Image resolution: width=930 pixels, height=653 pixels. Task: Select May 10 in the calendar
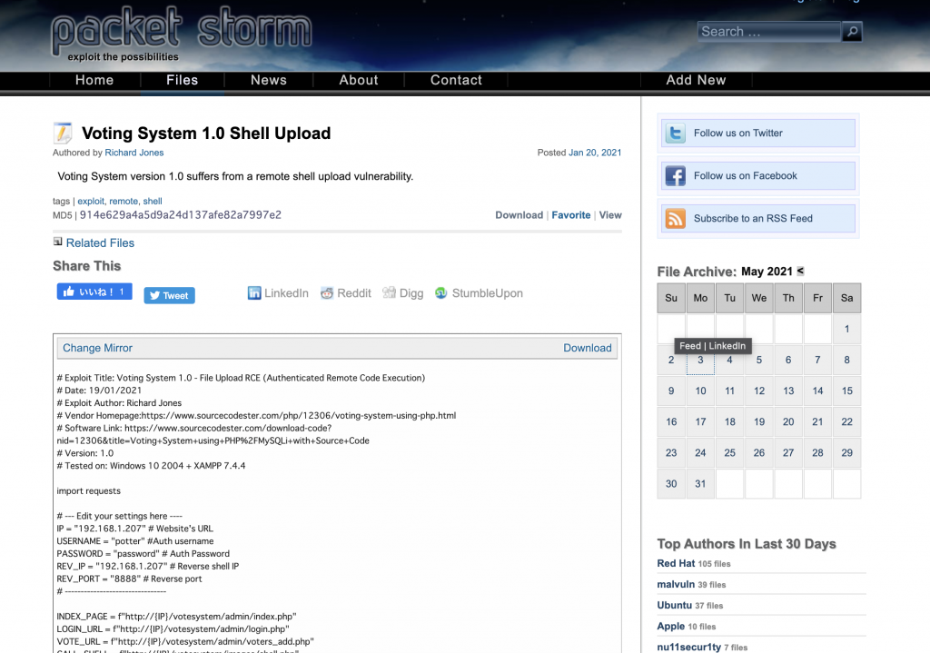(700, 391)
